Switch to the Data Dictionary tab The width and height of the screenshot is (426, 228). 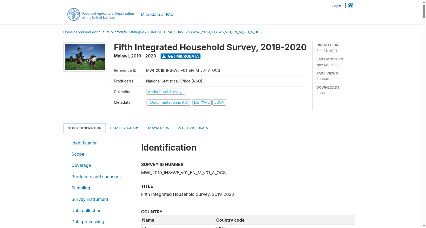pos(125,128)
